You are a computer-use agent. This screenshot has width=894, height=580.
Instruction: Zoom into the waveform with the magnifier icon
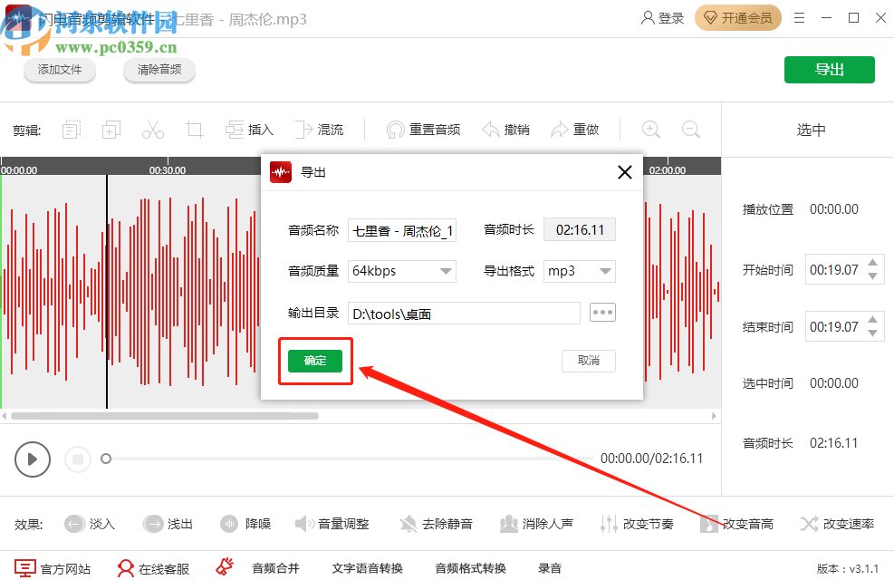(650, 130)
